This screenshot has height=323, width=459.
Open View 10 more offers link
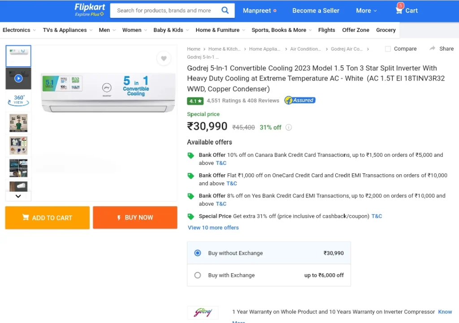point(213,228)
